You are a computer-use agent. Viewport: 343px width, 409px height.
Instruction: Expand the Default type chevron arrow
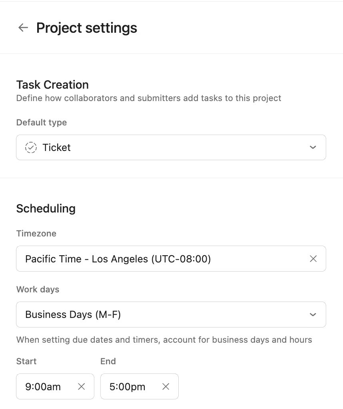313,147
